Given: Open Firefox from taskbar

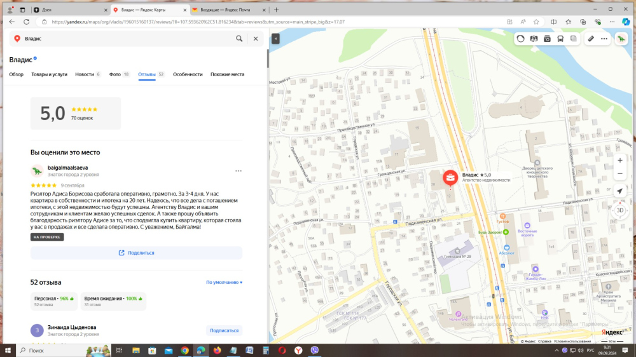Looking at the screenshot, I should 217,351.
